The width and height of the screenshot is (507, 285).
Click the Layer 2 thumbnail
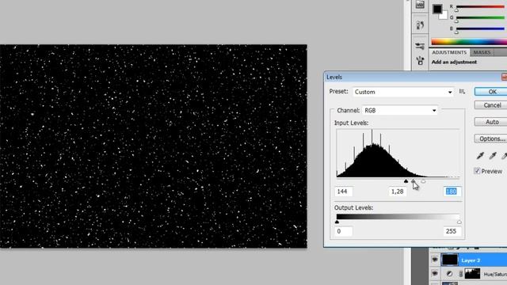[450, 260]
